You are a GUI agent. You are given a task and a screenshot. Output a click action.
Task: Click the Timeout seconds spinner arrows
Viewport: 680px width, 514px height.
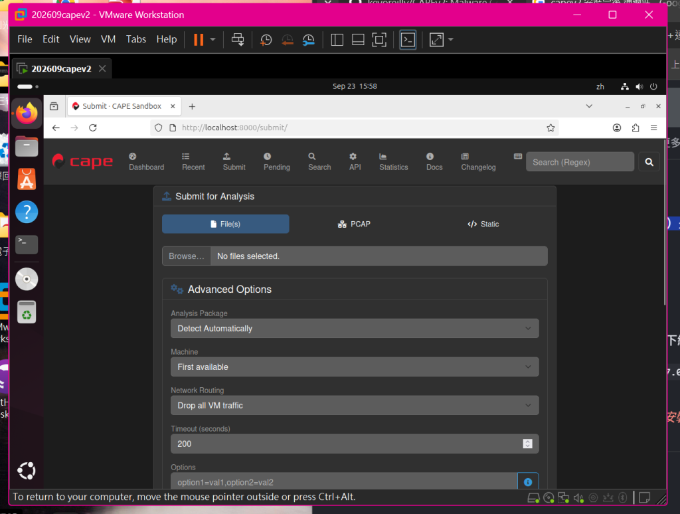point(527,444)
